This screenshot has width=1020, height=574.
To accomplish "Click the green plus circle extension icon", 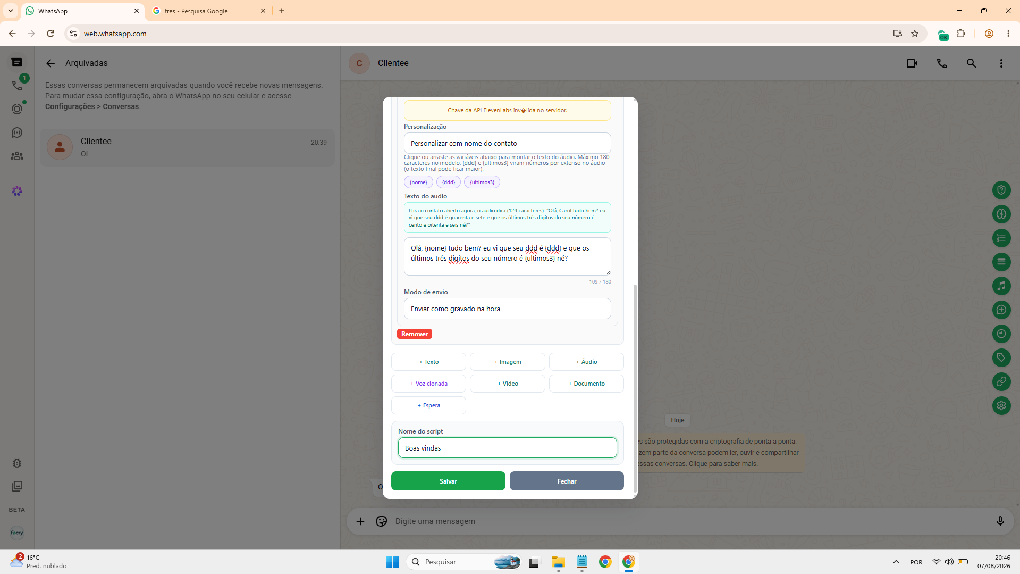I will (1001, 310).
